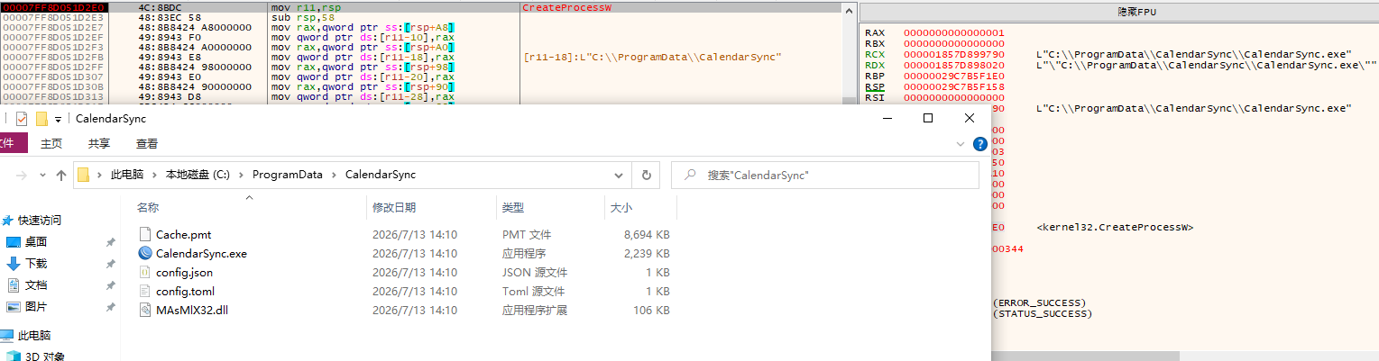The width and height of the screenshot is (1379, 361).
Task: Click the config.json file icon
Action: pyautogui.click(x=145, y=272)
